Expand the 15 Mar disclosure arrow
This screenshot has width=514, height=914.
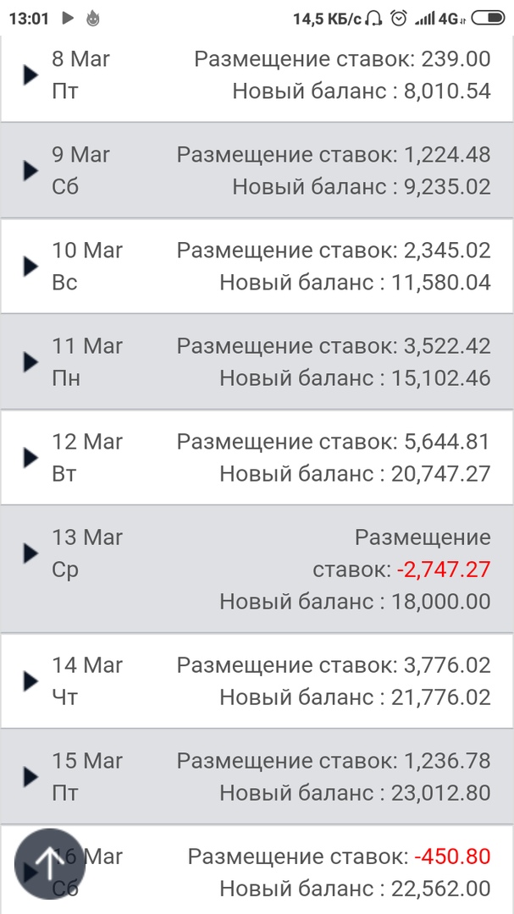point(30,776)
